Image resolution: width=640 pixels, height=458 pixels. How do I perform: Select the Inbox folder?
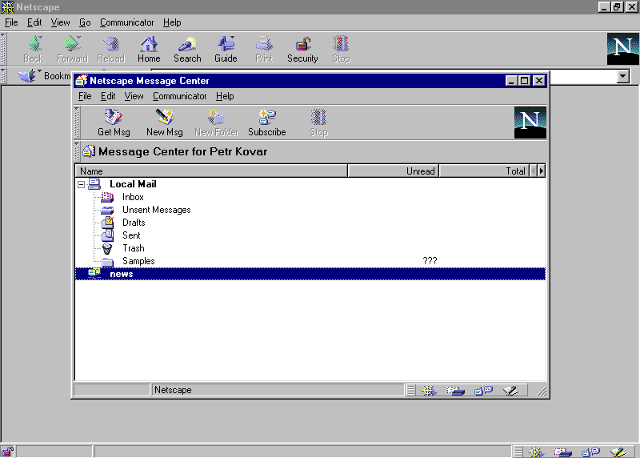pos(133,197)
